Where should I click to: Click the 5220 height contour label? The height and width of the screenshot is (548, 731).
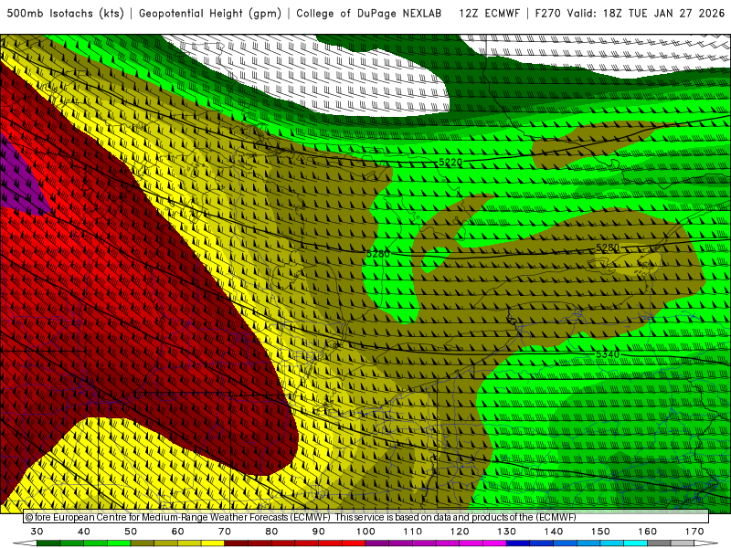click(x=450, y=163)
